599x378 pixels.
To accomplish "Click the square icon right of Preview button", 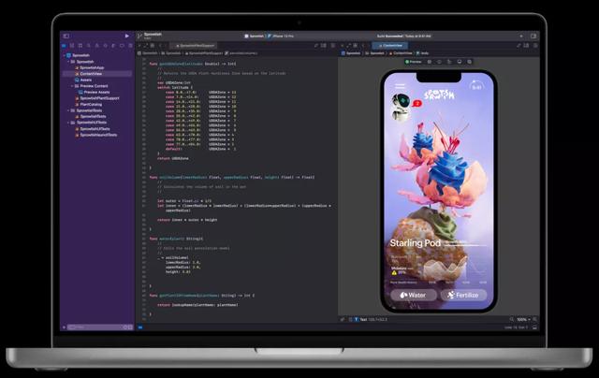I will pos(430,62).
